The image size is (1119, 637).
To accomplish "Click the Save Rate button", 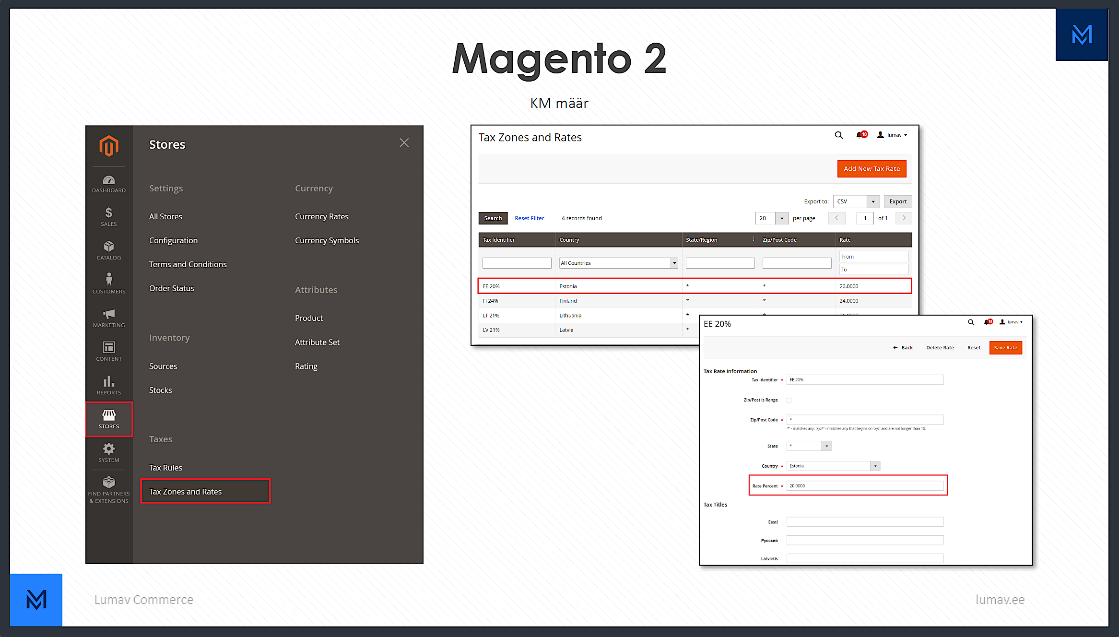I will point(1005,348).
